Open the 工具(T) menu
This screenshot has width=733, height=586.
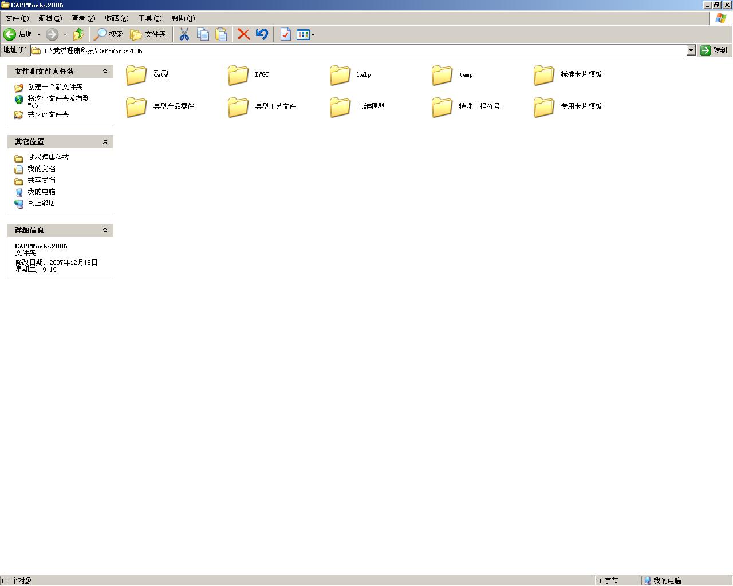point(149,18)
